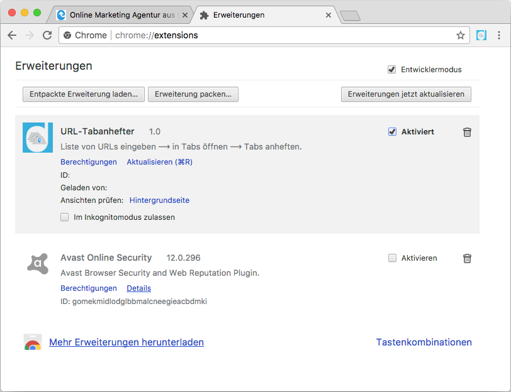Uncheck Aktiviert for URL-Tabanhefter
Viewport: 511px width, 392px height.
(392, 132)
